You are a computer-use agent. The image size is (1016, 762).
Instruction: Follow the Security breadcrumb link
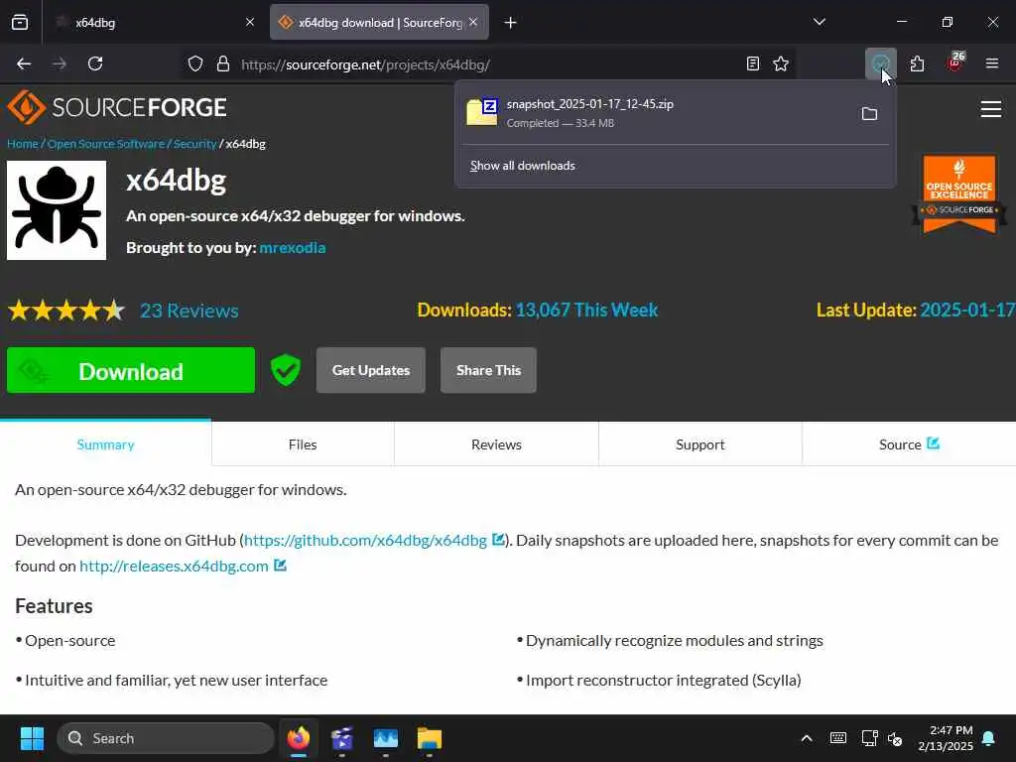[x=194, y=144]
